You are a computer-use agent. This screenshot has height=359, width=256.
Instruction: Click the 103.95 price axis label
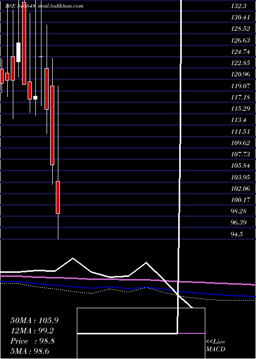[x=241, y=177]
